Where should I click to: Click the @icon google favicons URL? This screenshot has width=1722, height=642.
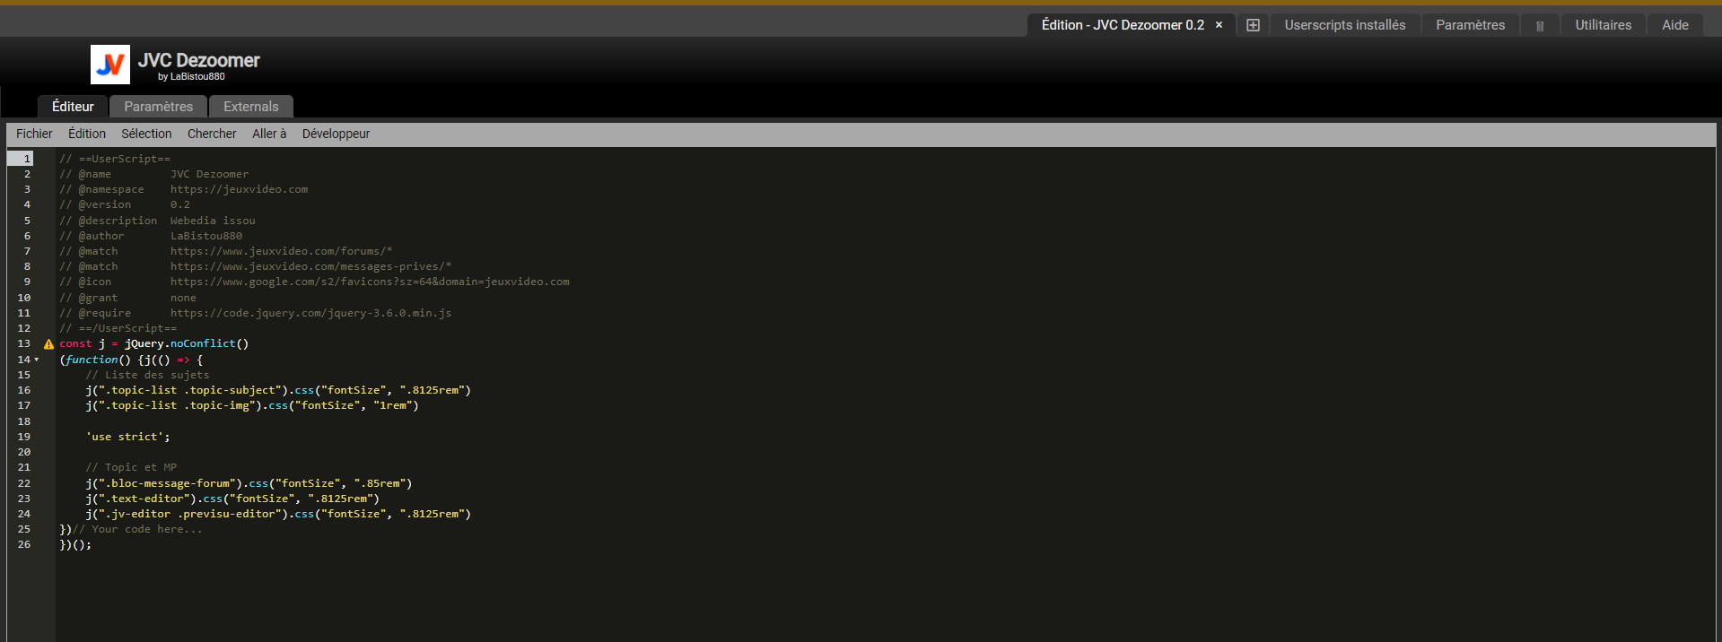[x=370, y=282]
